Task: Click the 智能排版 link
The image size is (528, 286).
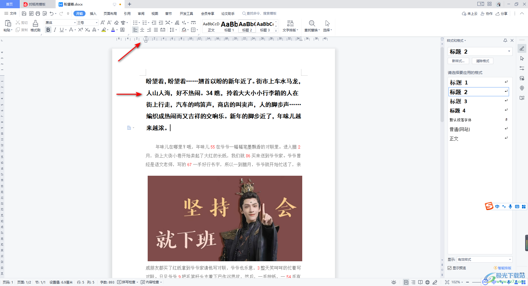Action: (x=502, y=268)
